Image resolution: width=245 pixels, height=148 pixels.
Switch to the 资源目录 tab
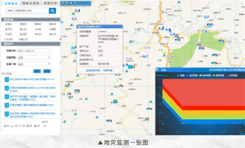[50, 3]
